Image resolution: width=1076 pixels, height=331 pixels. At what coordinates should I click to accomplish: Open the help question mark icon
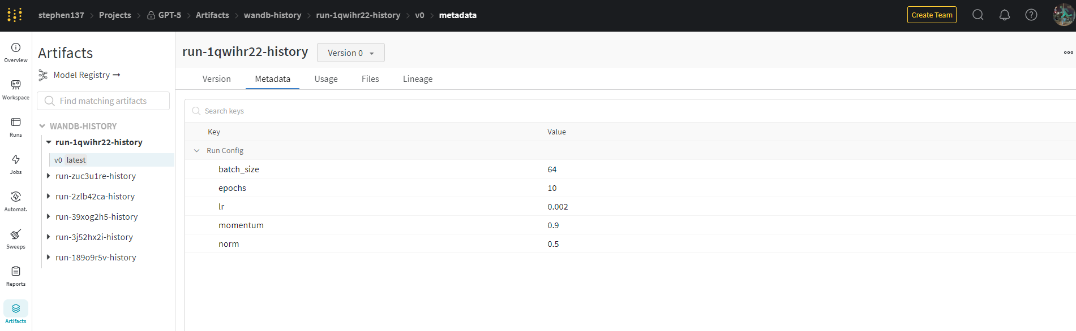click(1031, 15)
